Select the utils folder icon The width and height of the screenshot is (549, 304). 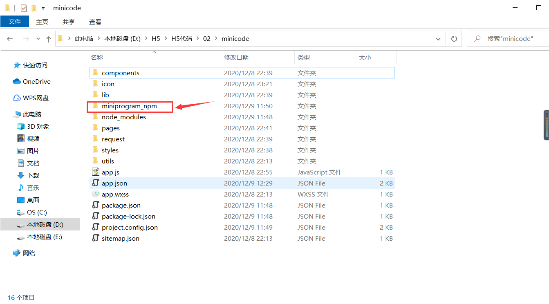(95, 161)
